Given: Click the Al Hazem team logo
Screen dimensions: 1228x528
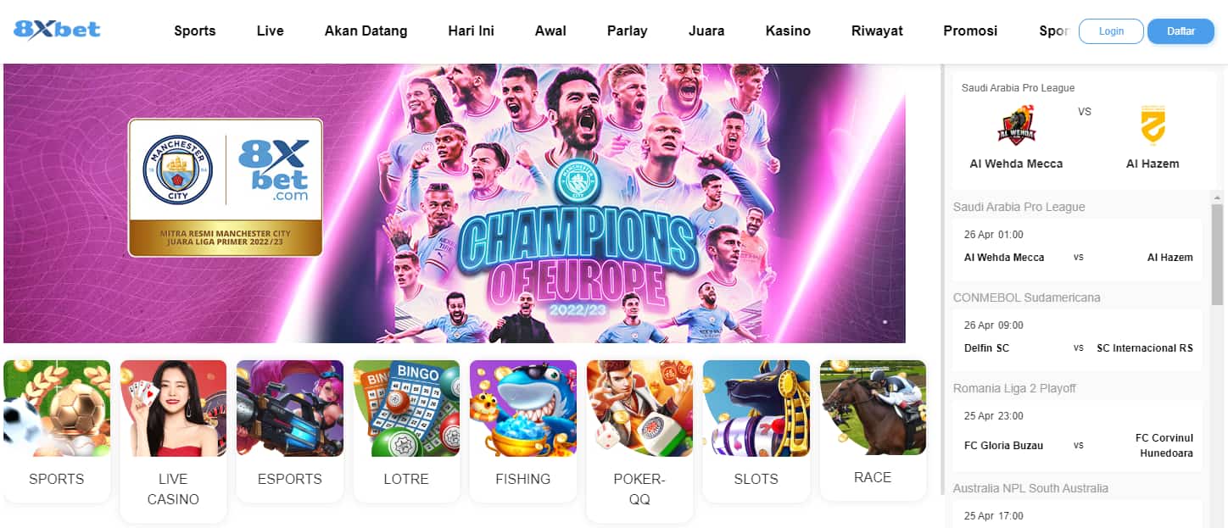Looking at the screenshot, I should [1153, 125].
